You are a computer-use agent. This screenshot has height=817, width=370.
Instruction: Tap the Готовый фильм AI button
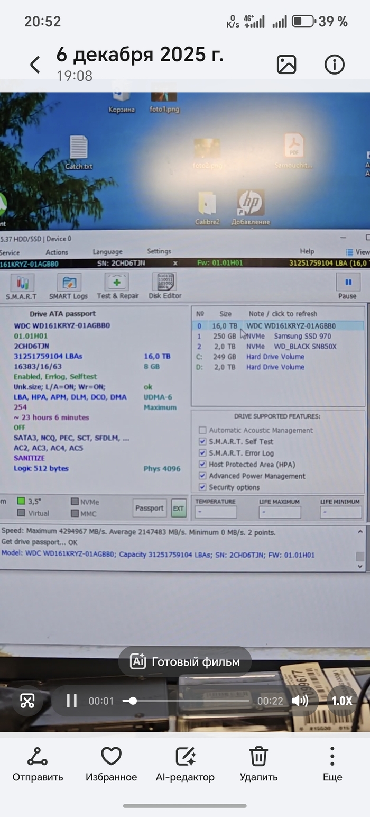[x=184, y=661]
